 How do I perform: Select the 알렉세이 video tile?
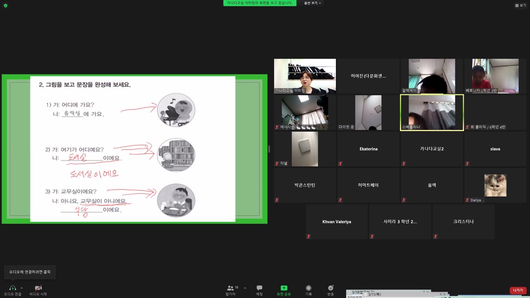431,76
